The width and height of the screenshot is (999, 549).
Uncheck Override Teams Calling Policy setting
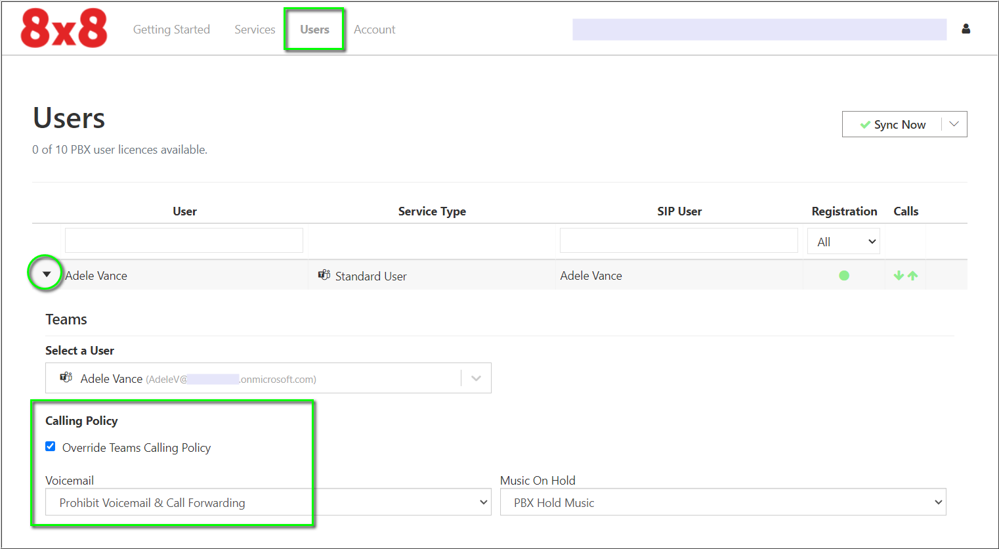point(50,446)
